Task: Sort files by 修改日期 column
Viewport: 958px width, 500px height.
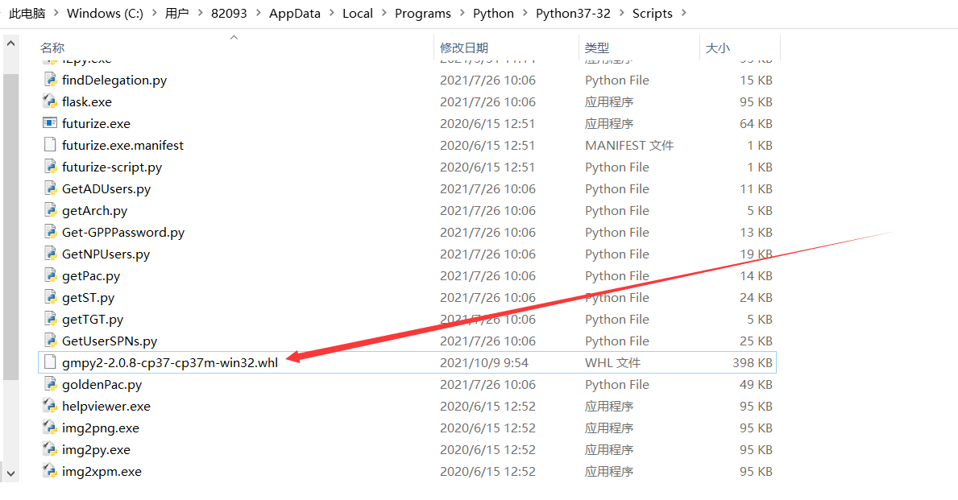Action: (463, 48)
